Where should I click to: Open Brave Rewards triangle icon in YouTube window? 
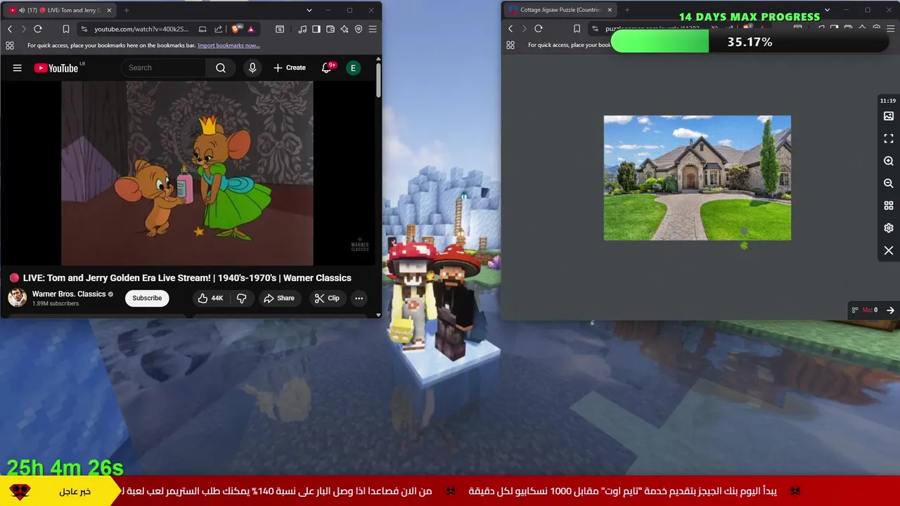(250, 29)
